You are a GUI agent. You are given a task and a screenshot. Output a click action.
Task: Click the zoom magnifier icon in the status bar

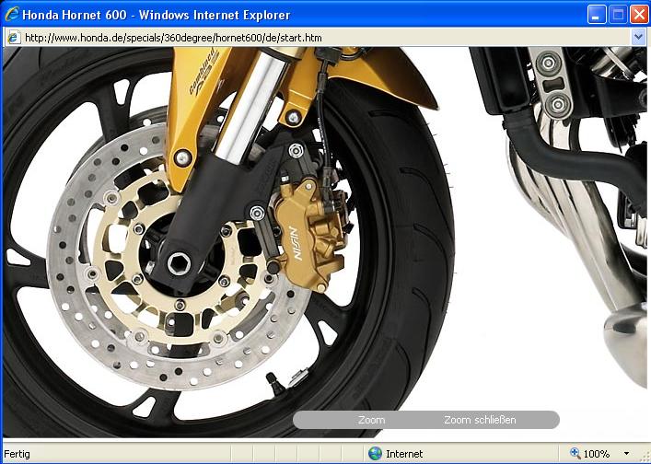point(575,453)
